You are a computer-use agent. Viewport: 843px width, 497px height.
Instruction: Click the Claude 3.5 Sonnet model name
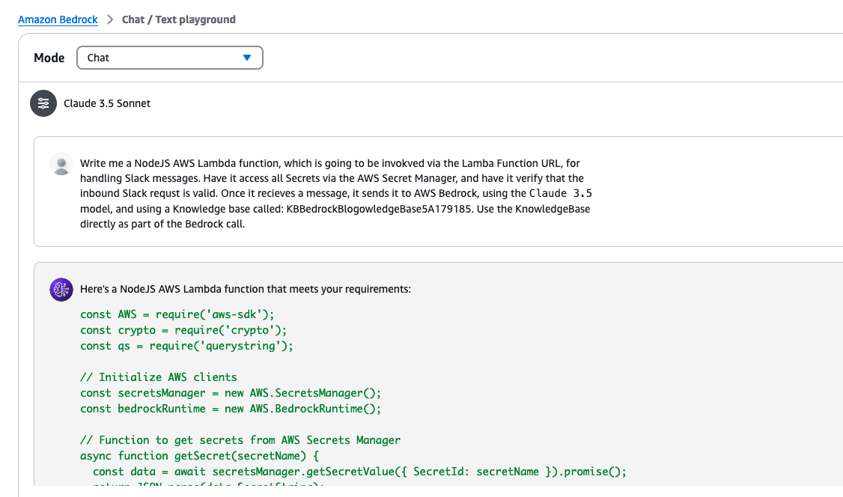click(x=107, y=103)
